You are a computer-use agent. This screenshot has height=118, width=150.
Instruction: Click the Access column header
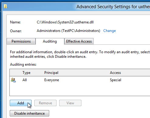pos(115,73)
